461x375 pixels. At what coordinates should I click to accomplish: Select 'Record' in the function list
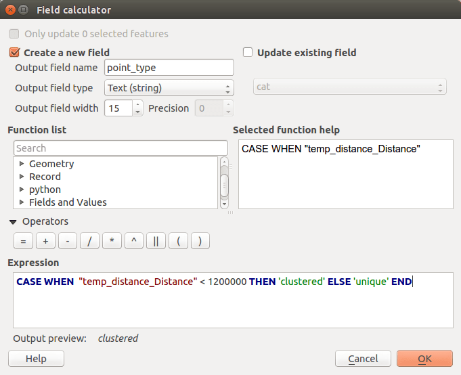45,177
